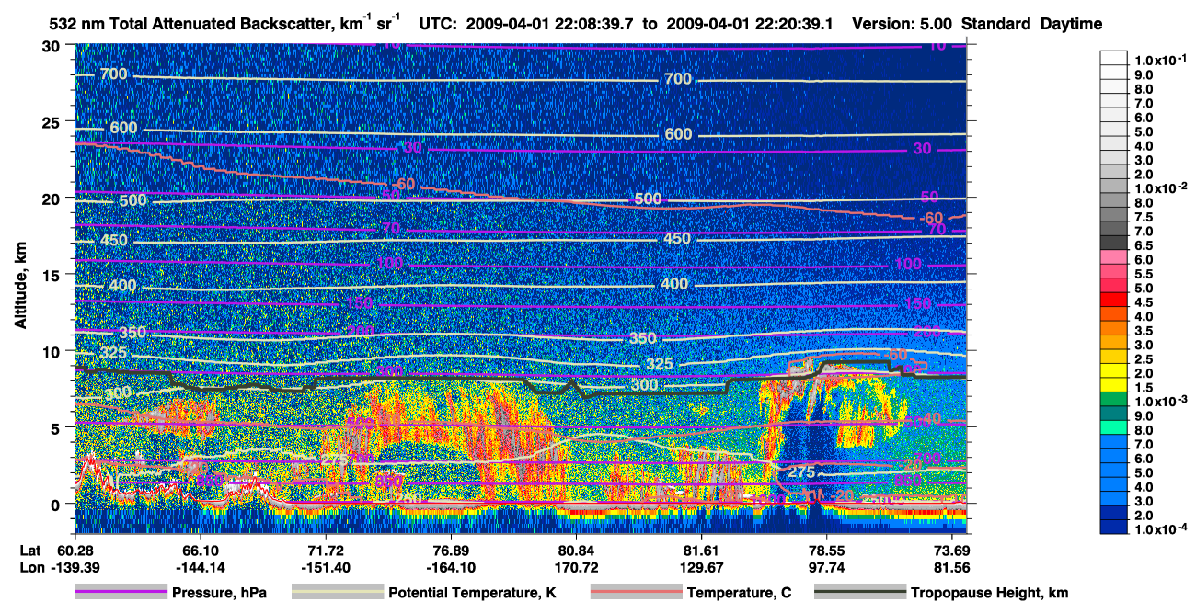Click longitude value '-144.14'
The width and height of the screenshot is (1196, 613).
click(x=200, y=566)
